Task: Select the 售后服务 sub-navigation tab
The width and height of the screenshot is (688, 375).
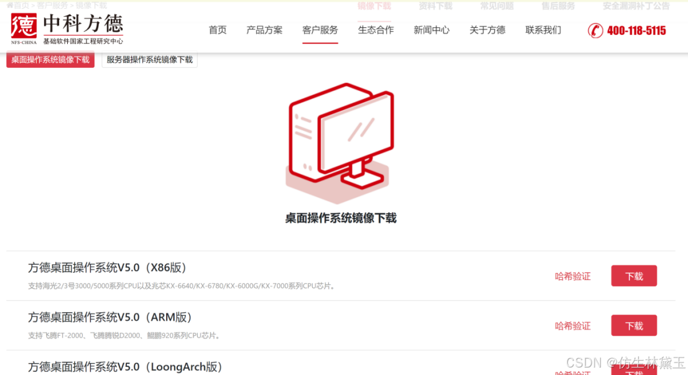Action: tap(558, 6)
